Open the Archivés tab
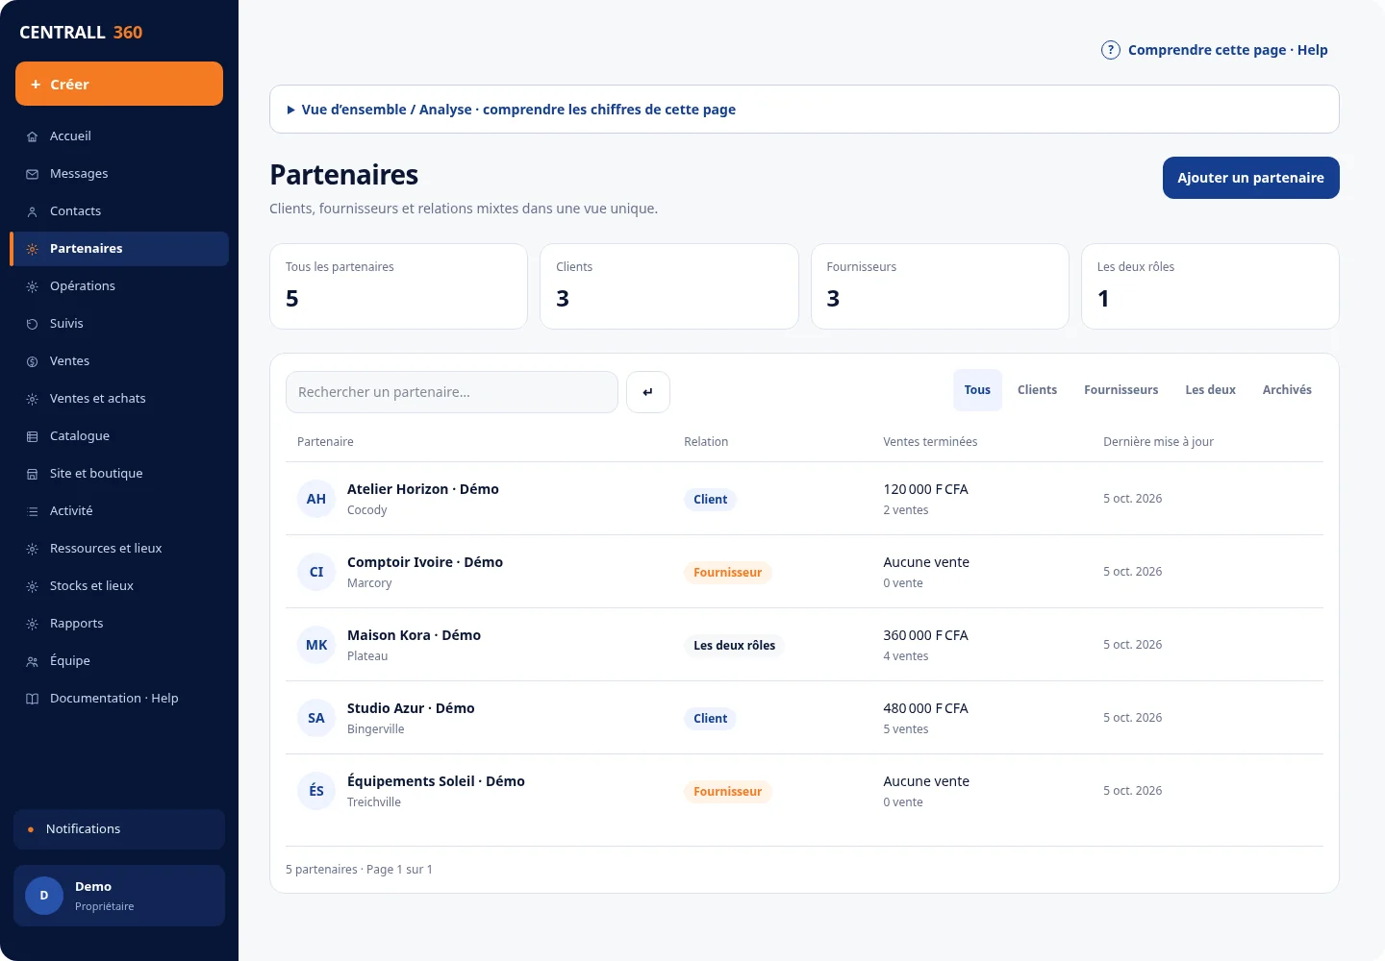Screen dimensions: 1385x961 (x=1287, y=390)
